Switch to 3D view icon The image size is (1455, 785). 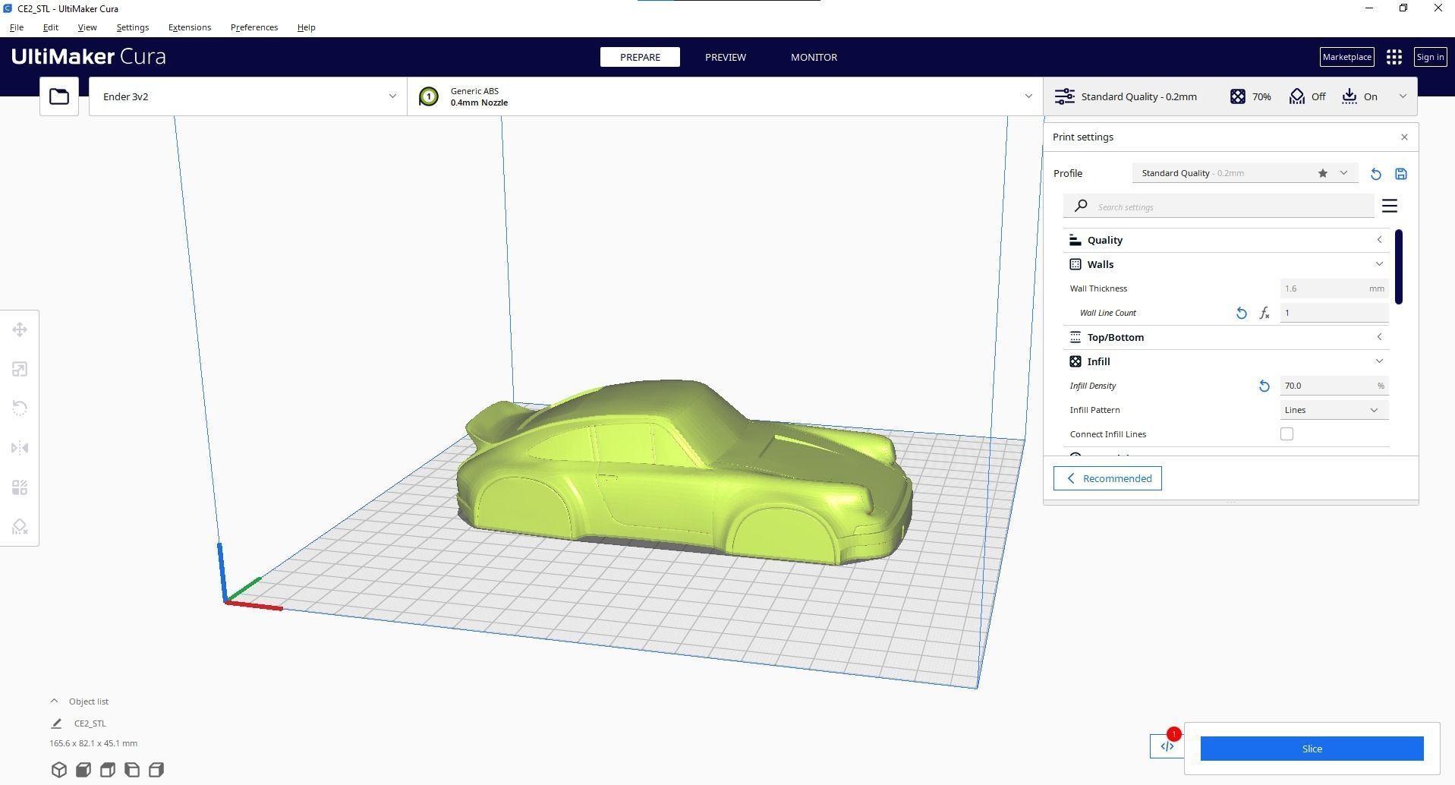point(59,770)
